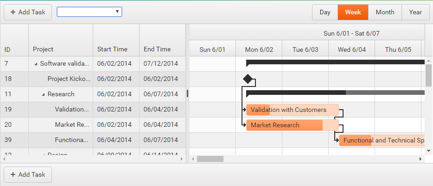This screenshot has width=433, height=186.
Task: Switch to the Day view
Action: pyautogui.click(x=325, y=12)
